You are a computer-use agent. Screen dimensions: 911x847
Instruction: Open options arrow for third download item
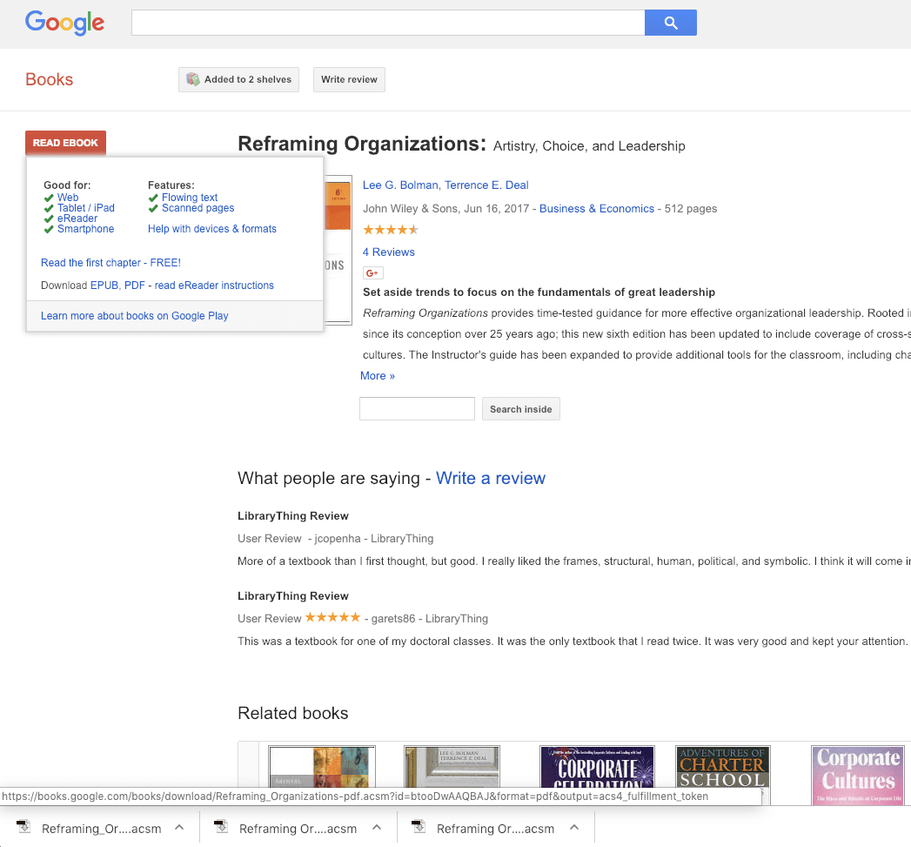coord(574,827)
